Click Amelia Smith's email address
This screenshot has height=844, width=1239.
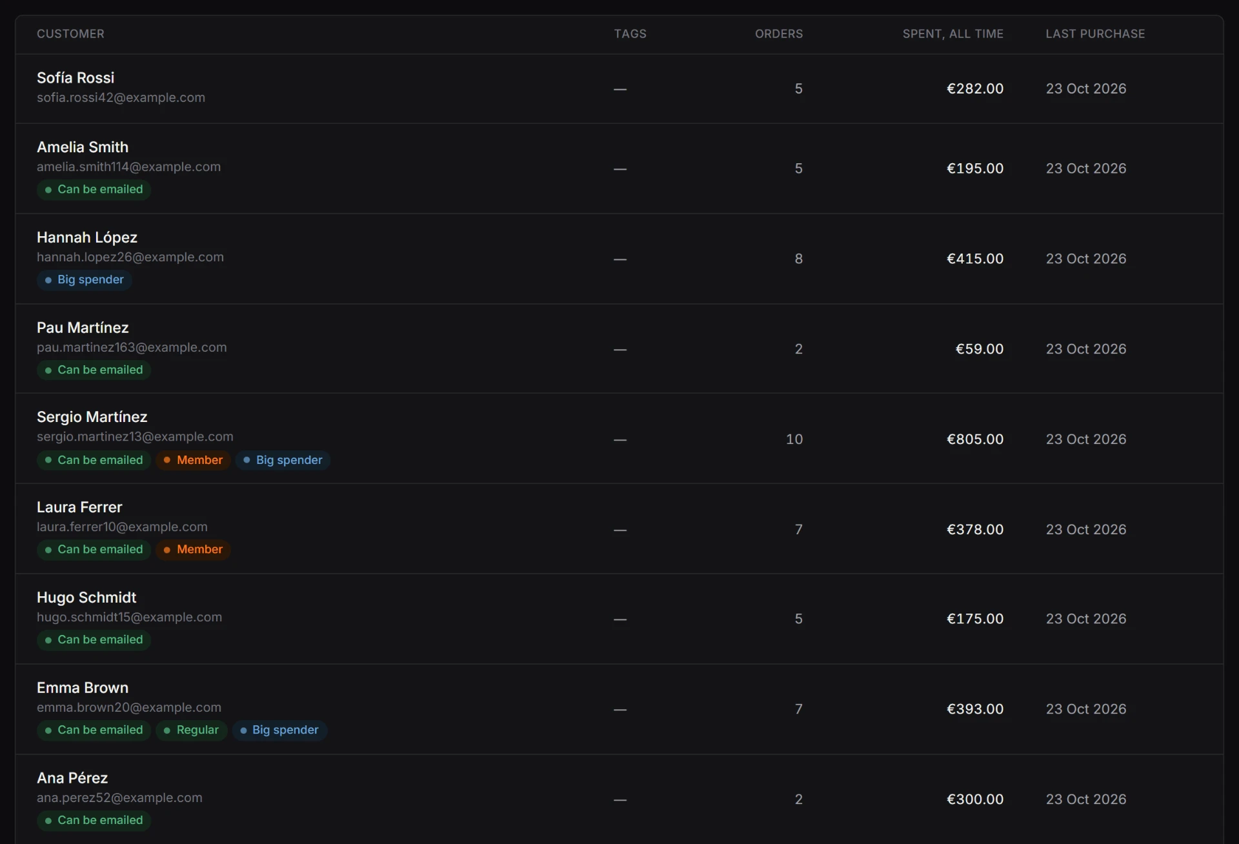point(128,166)
